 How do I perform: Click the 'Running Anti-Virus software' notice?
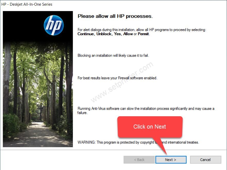tap(146, 111)
